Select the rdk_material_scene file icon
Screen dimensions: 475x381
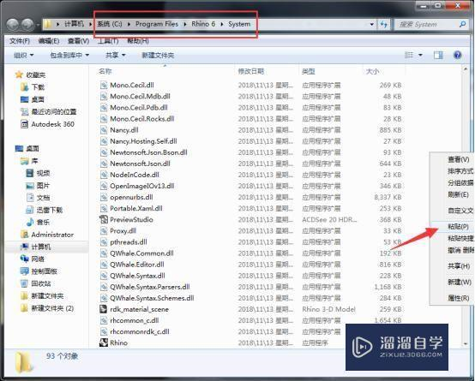(104, 309)
